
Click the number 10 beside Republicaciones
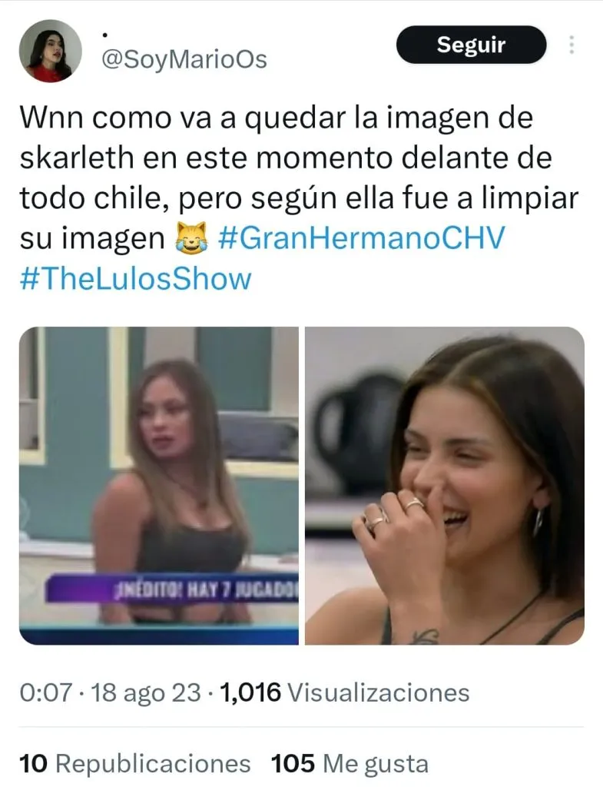(x=33, y=764)
